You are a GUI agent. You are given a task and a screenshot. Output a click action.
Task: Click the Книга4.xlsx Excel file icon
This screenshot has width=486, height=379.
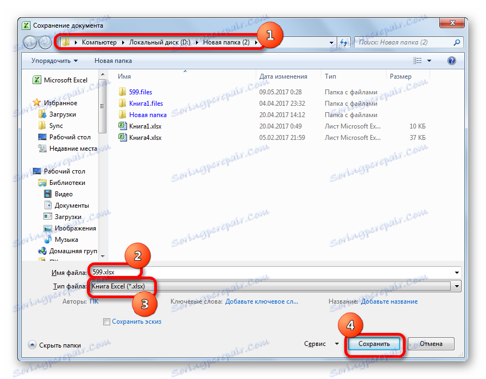click(122, 137)
